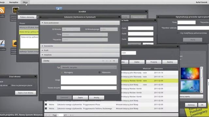Click the Zastosuj button
The width and height of the screenshot is (209, 117).
click(191, 105)
